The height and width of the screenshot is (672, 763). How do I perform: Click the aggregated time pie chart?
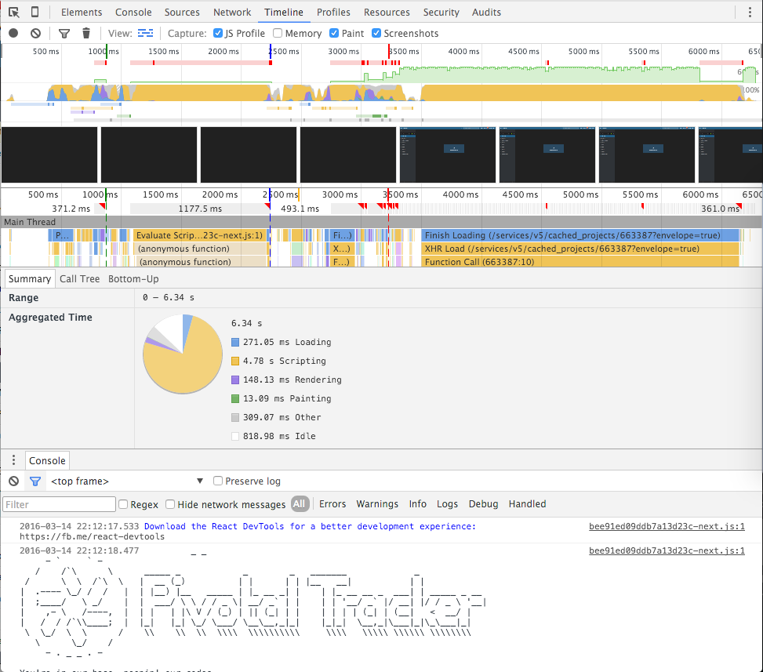click(183, 354)
